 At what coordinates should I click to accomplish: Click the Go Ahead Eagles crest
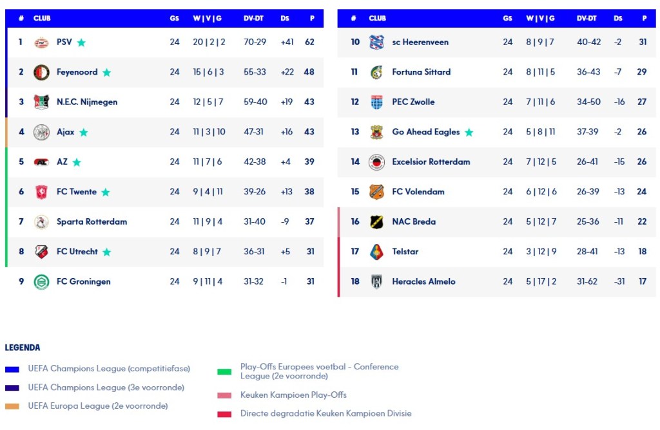coord(376,132)
